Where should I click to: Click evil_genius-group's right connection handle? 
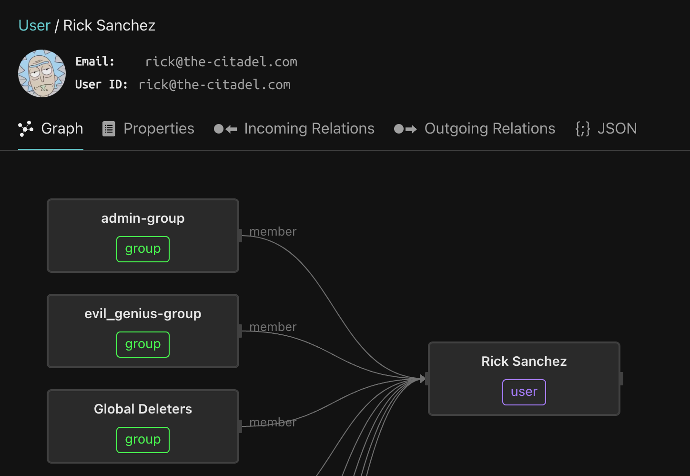click(x=240, y=331)
